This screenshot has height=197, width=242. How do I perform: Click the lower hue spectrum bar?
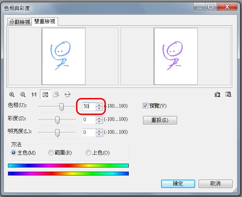coord(68,173)
